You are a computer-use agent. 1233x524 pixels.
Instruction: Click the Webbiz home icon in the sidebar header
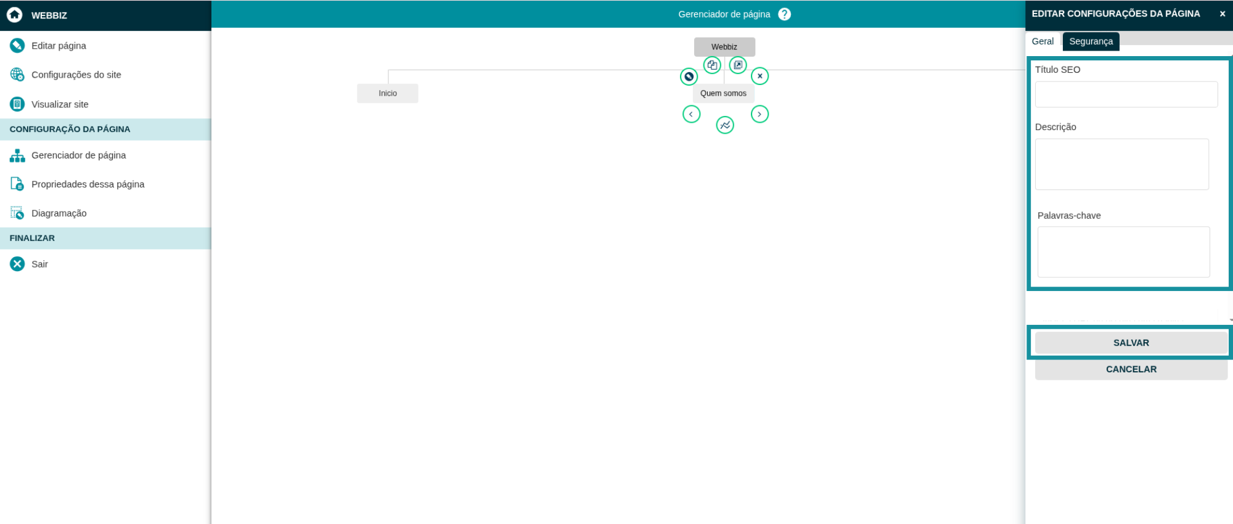[x=15, y=15]
